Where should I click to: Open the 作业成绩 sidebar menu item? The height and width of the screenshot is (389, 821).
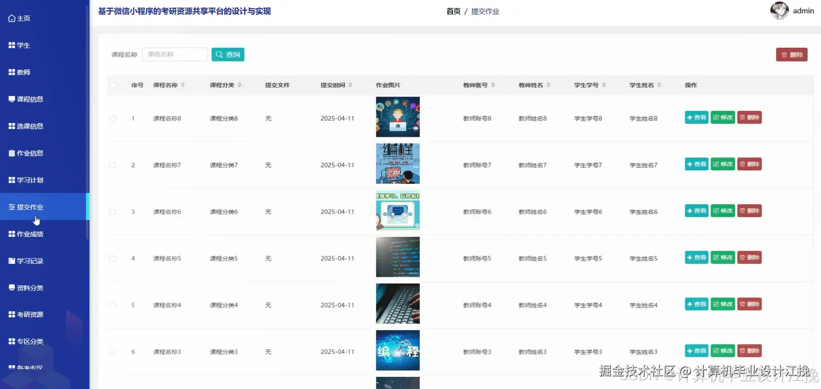click(x=45, y=234)
